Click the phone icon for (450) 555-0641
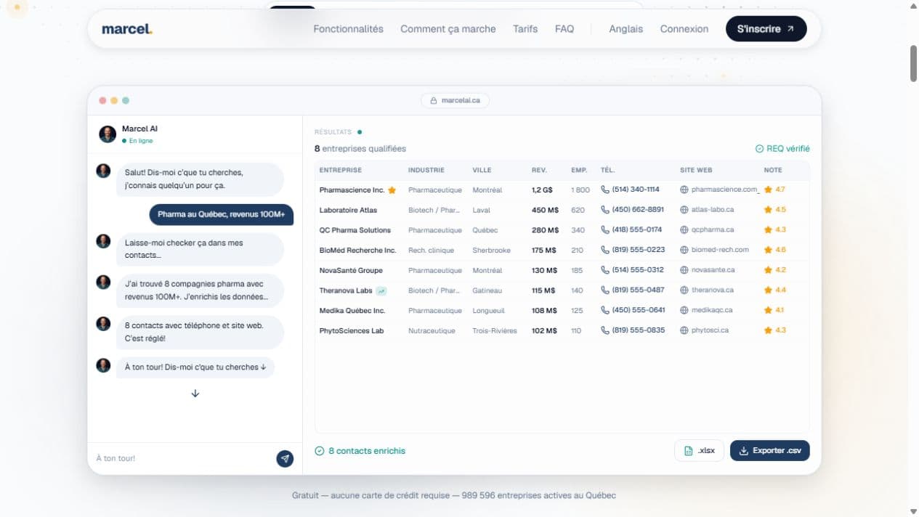 coord(605,310)
